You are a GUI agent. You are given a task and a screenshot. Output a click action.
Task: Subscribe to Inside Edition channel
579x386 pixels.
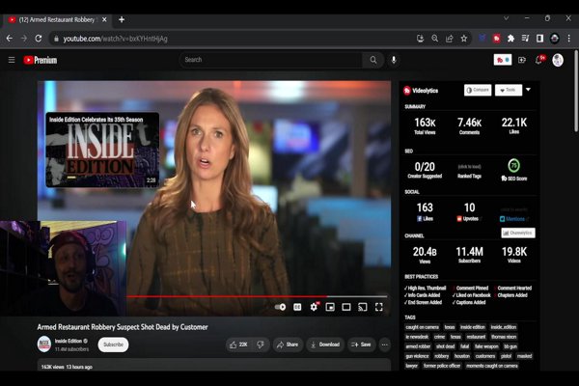point(113,345)
